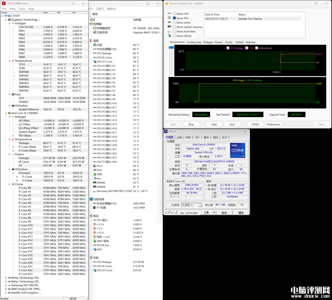Toggle the Motherboard graph checkbox
Viewport: 332px width, 300px height.
click(256, 48)
